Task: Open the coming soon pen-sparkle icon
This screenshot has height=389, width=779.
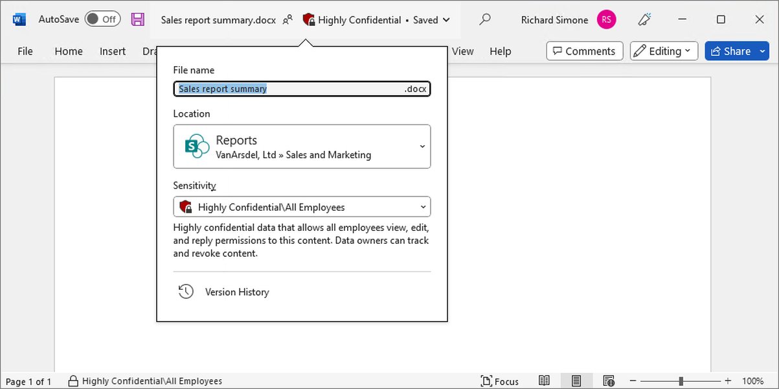Action: (644, 19)
